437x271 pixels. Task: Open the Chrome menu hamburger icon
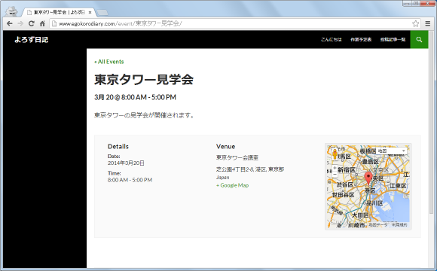point(428,23)
